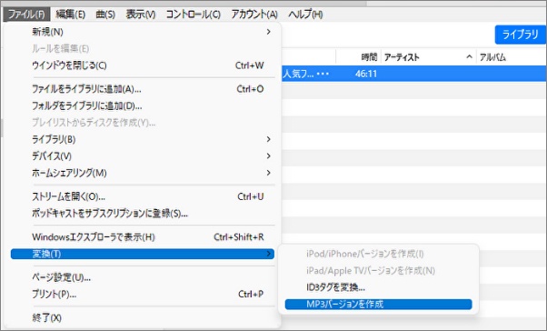Image resolution: width=547 pixels, height=331 pixels.
Task: Select 終了(X) to quit
Action: 143,318
